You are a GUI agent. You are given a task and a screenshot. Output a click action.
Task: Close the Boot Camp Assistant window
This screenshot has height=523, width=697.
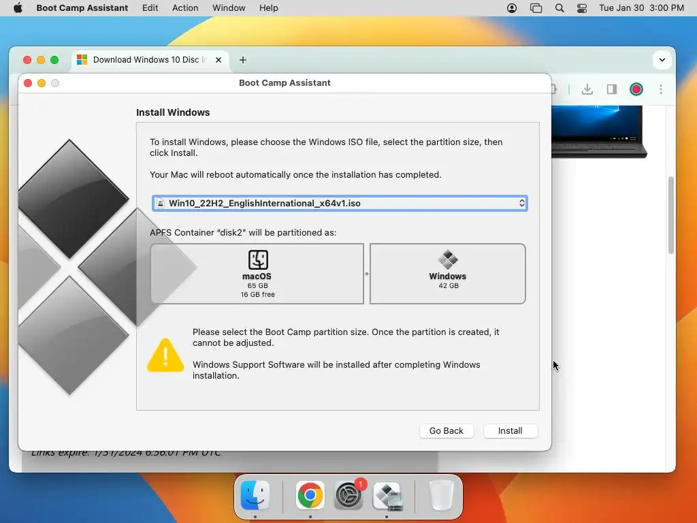tap(28, 83)
